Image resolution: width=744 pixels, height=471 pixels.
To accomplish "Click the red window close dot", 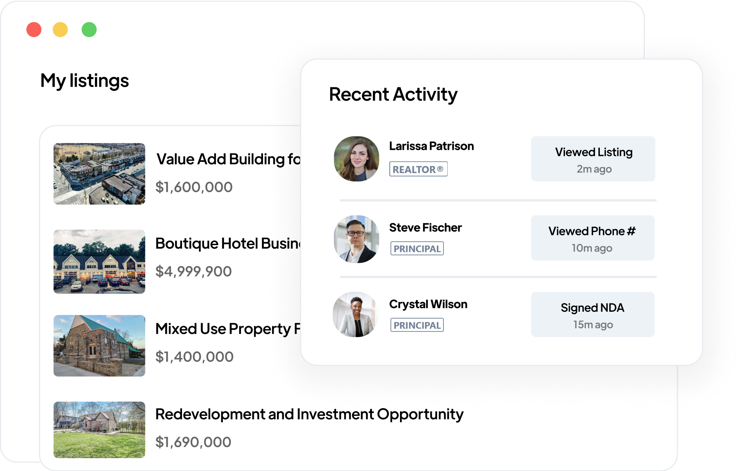I will coord(34,30).
